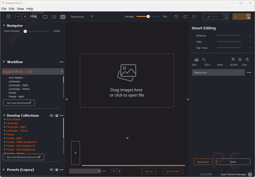Zoom out with the minus button

click(x=18, y=17)
